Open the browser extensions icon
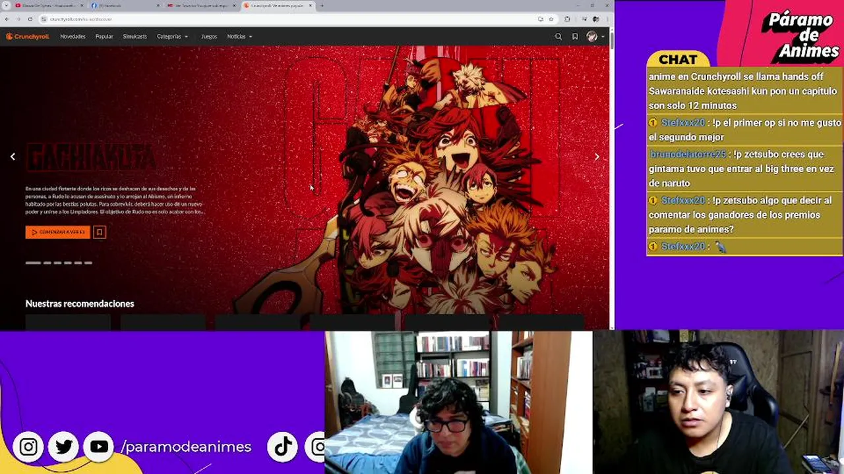 click(x=567, y=19)
